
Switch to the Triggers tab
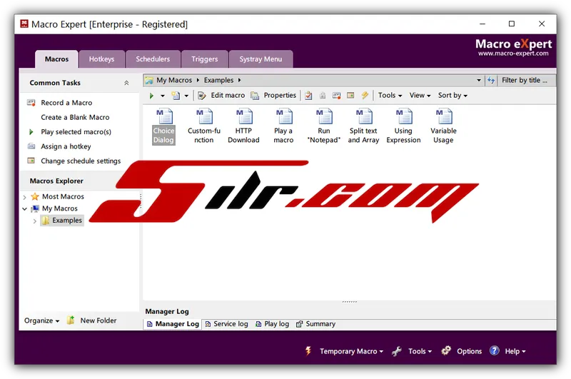pyautogui.click(x=205, y=59)
